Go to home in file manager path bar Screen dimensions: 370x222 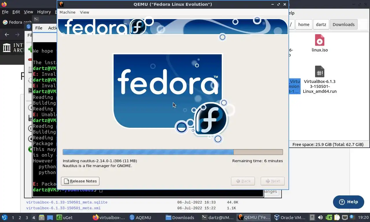click(304, 25)
